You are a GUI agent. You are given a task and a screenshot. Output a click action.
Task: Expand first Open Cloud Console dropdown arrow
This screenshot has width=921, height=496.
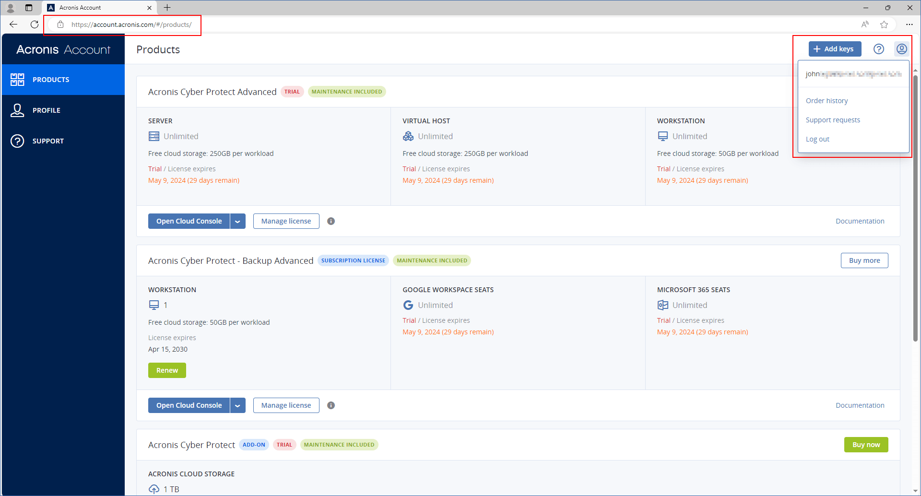[237, 221]
